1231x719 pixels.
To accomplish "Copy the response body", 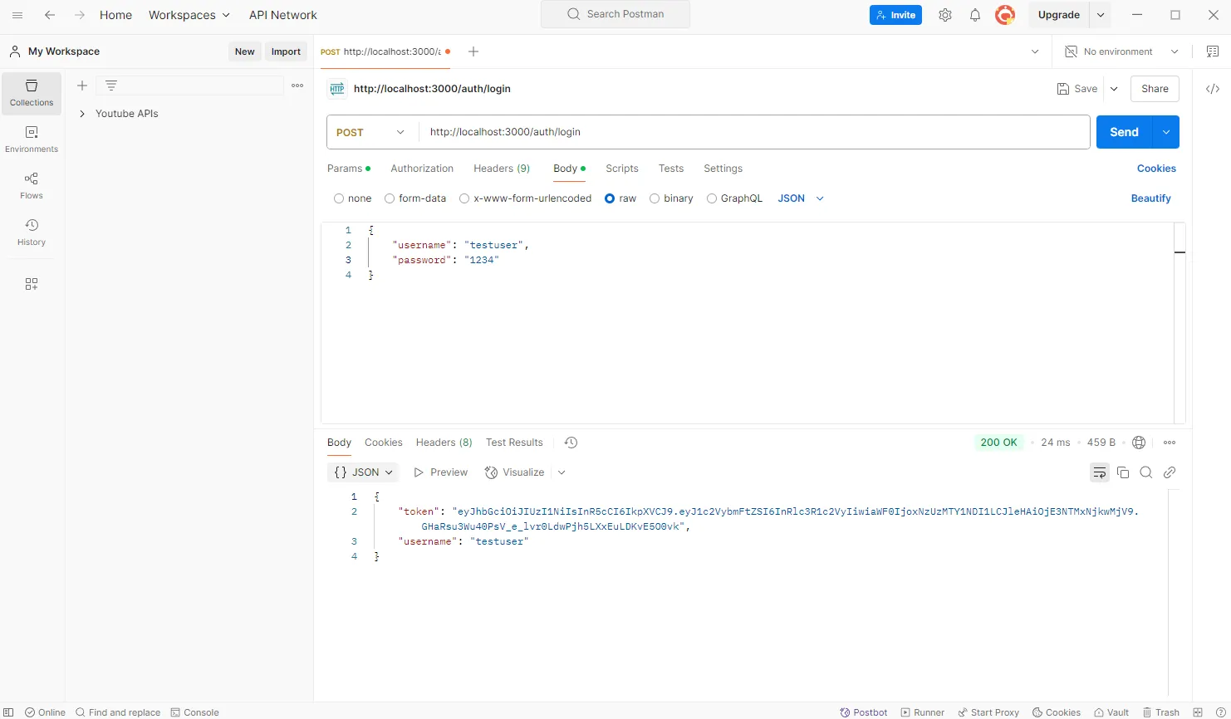I will 1123,472.
